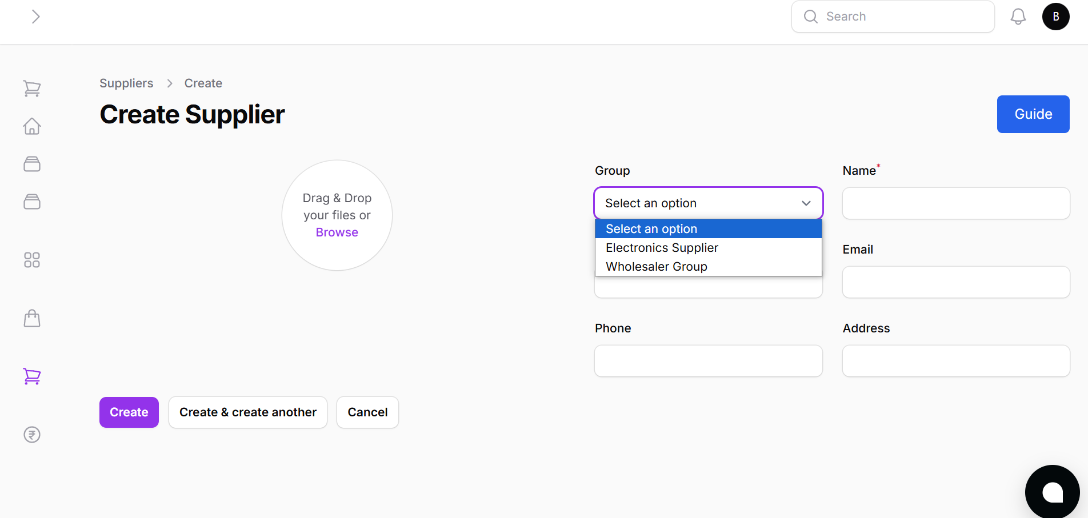Open the second storage section in the sidebar
Image resolution: width=1088 pixels, height=518 pixels.
32,202
